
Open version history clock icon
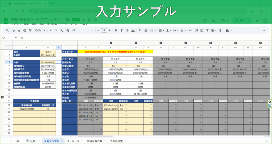pos(205,21)
